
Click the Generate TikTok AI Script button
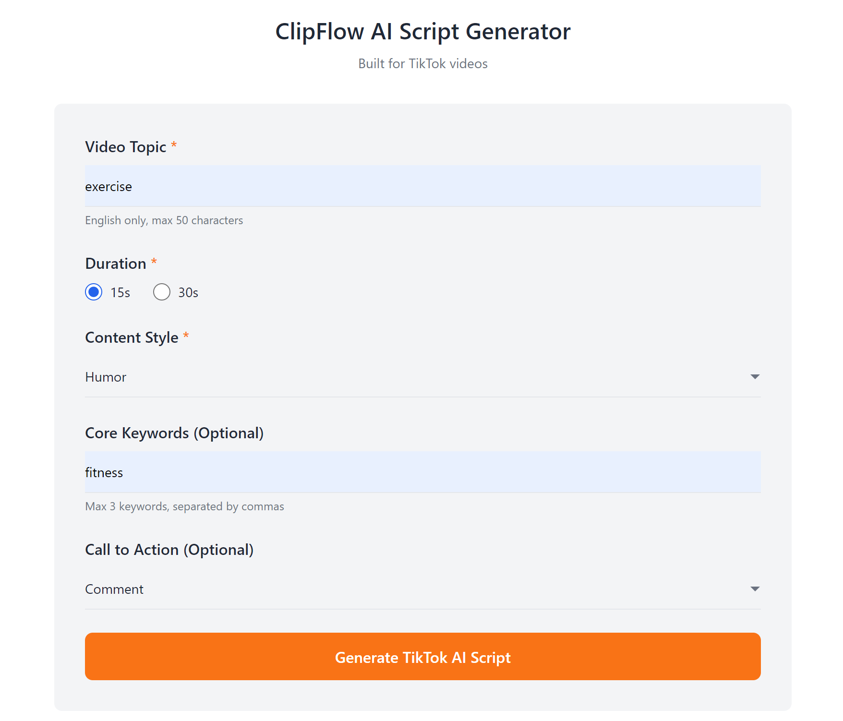coord(422,657)
